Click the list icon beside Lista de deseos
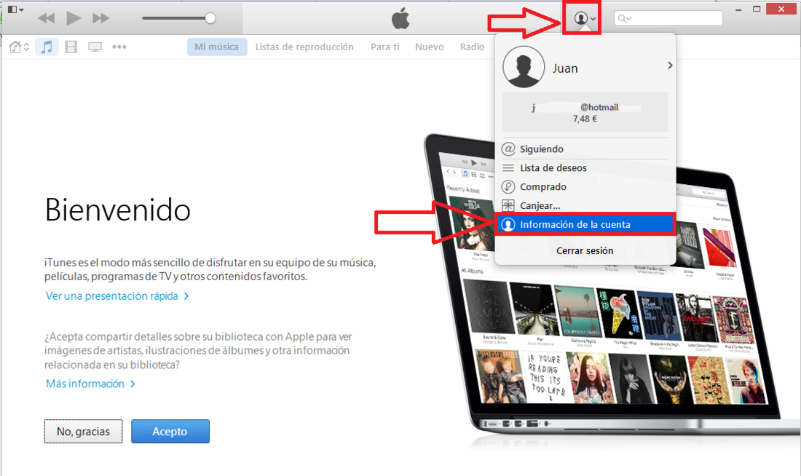801x476 pixels. (508, 168)
